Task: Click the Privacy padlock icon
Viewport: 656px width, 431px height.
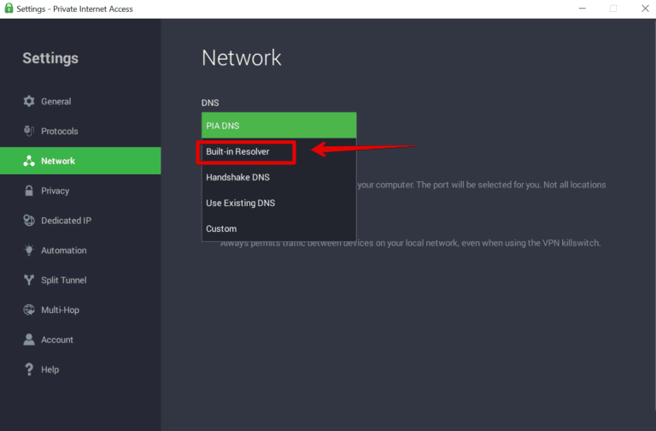Action: point(28,191)
